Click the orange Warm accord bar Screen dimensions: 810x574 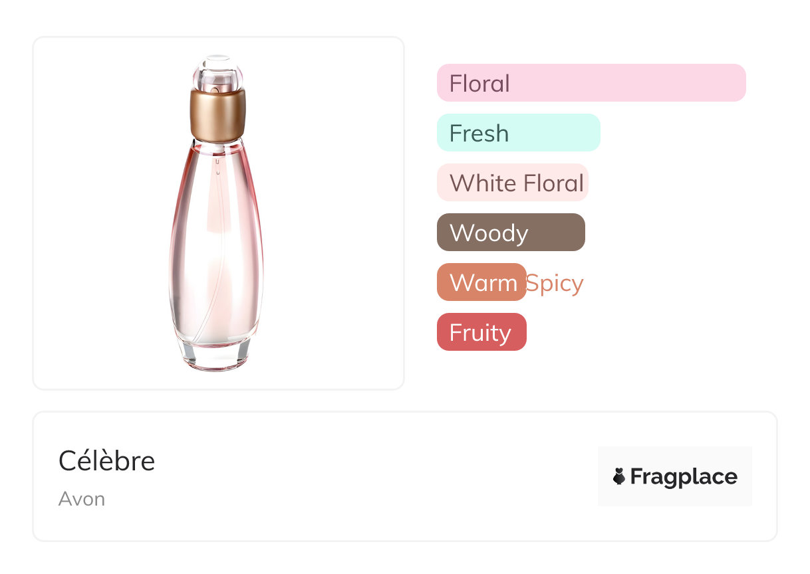click(481, 282)
